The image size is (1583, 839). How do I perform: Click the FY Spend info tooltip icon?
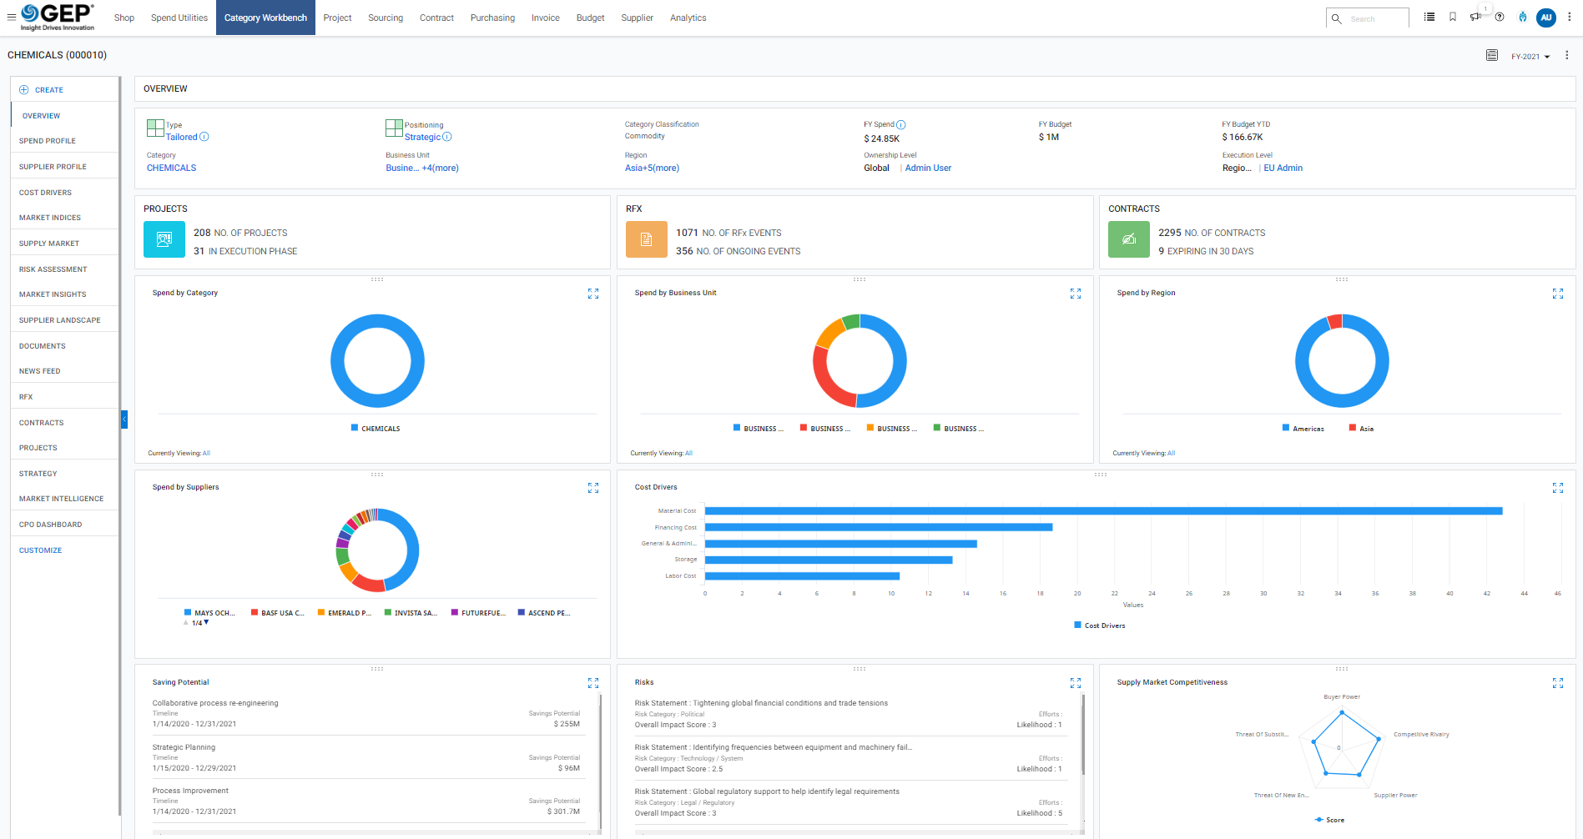pos(902,123)
